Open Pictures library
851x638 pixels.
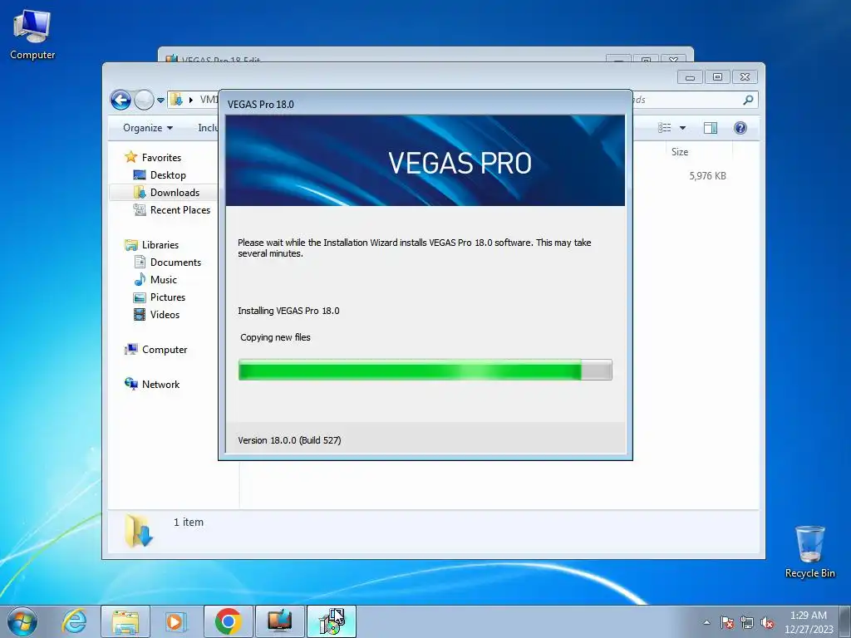pos(168,297)
